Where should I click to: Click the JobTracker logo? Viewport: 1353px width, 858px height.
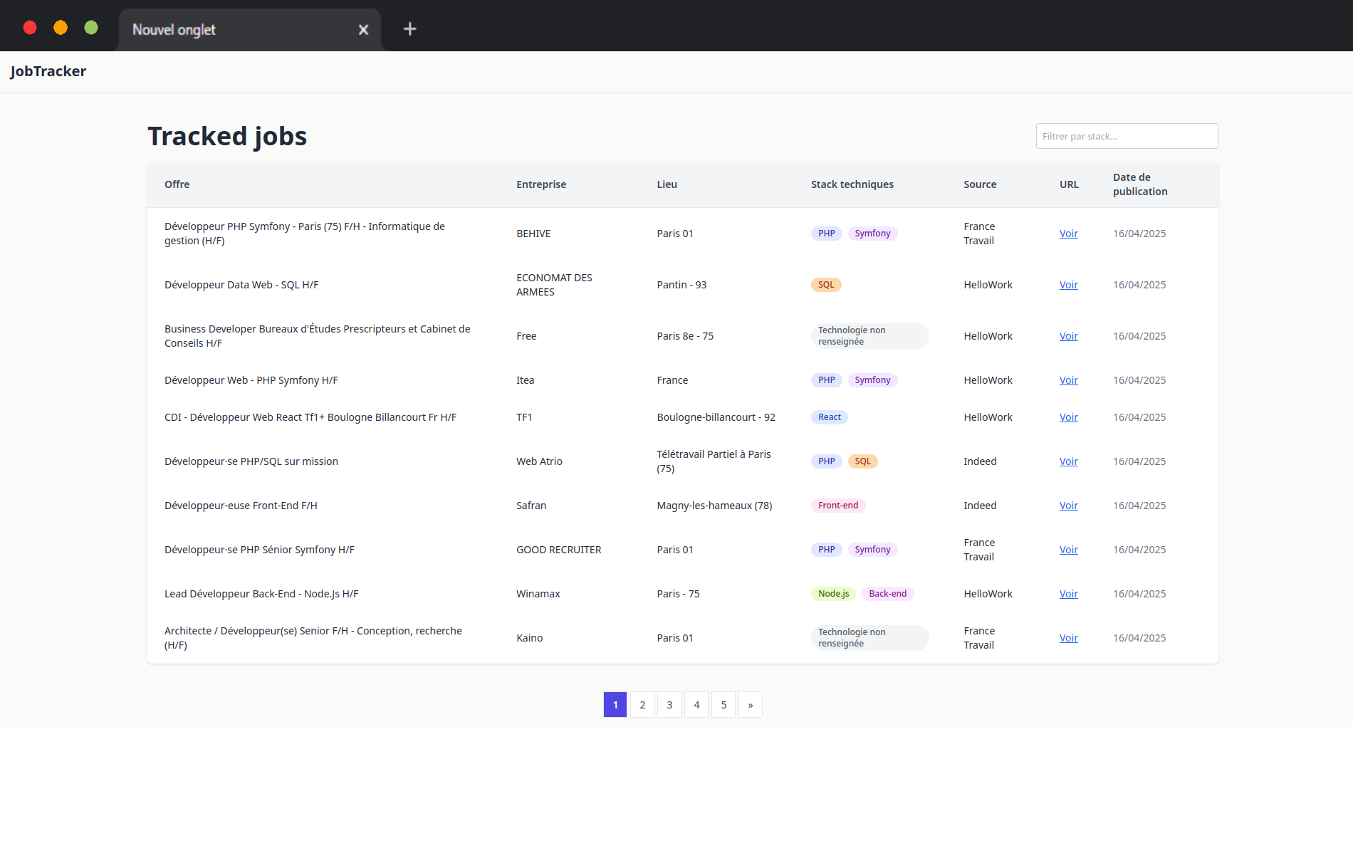[x=48, y=71]
